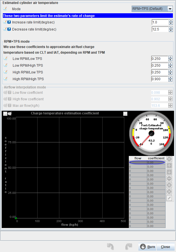The height and width of the screenshot is (252, 176).
Task: Click the edit icon beside High RPM/High TPS
Action: click(5, 79)
